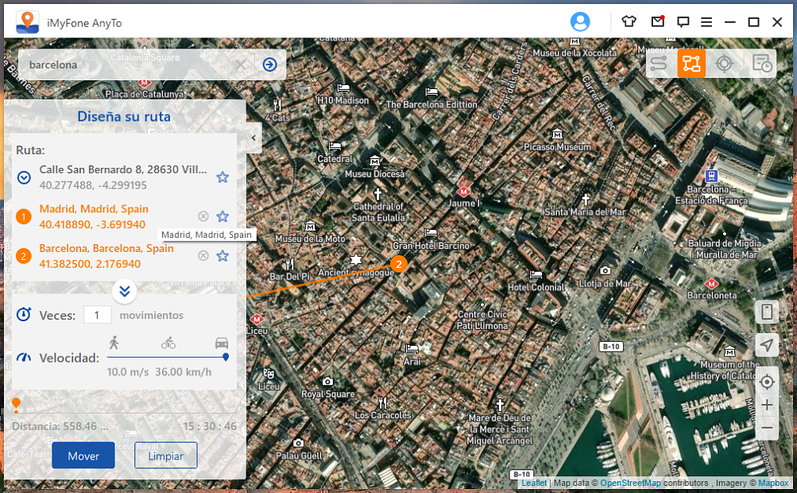This screenshot has width=797, height=493.
Task: Clear the barcelona search text
Action: click(241, 64)
